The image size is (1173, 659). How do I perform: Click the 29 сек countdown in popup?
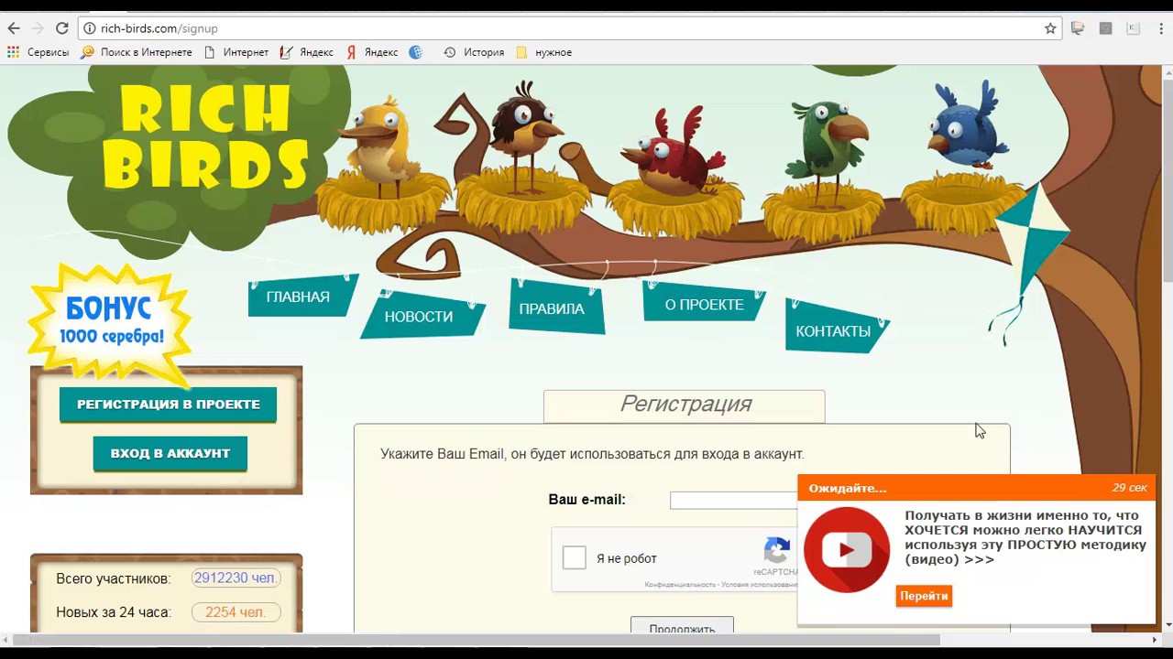(1129, 488)
